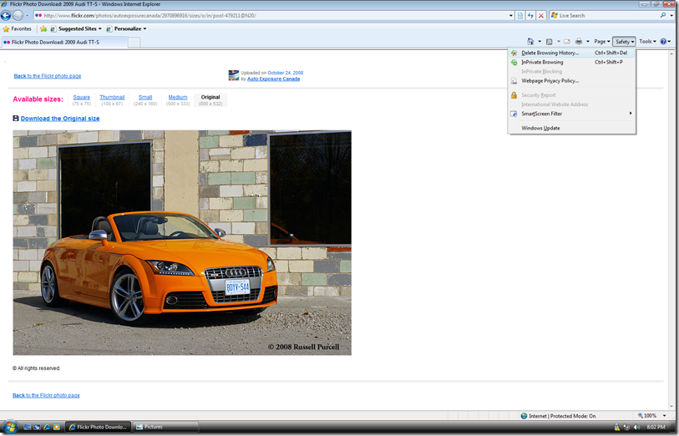Open the Page menu
Viewport: 679px width, 436px height.
pyautogui.click(x=602, y=42)
